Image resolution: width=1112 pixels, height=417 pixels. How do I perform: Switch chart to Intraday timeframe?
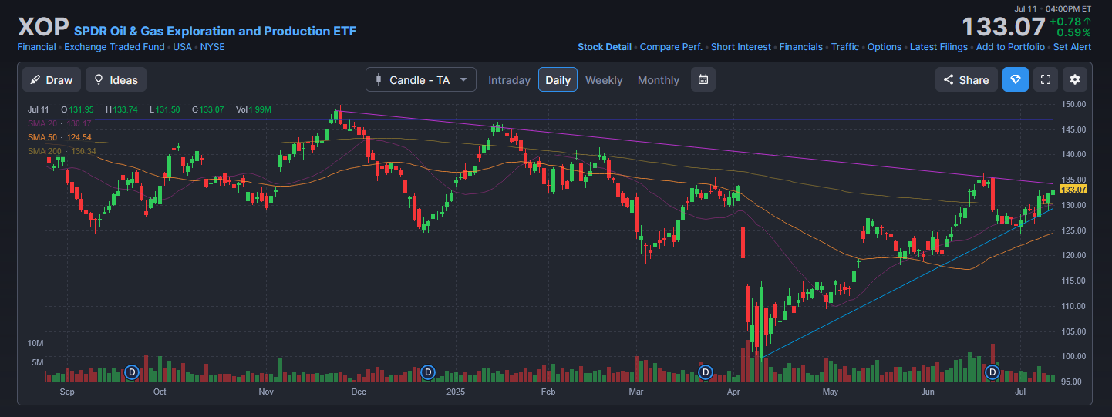point(509,80)
